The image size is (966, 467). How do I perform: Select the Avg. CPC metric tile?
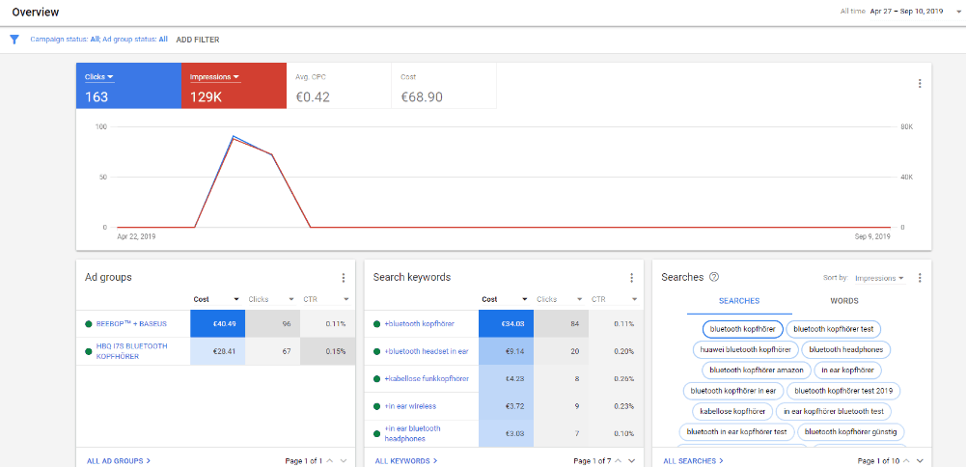tap(339, 86)
